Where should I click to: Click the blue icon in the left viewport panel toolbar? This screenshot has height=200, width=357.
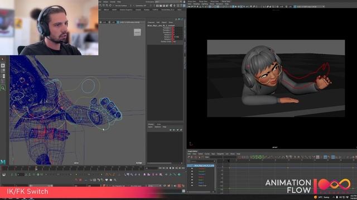tap(118, 22)
